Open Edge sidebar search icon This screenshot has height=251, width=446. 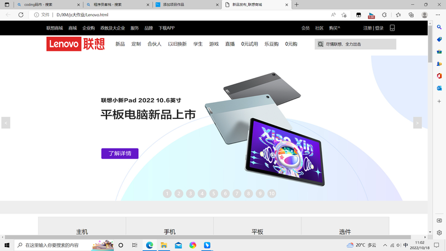439,27
